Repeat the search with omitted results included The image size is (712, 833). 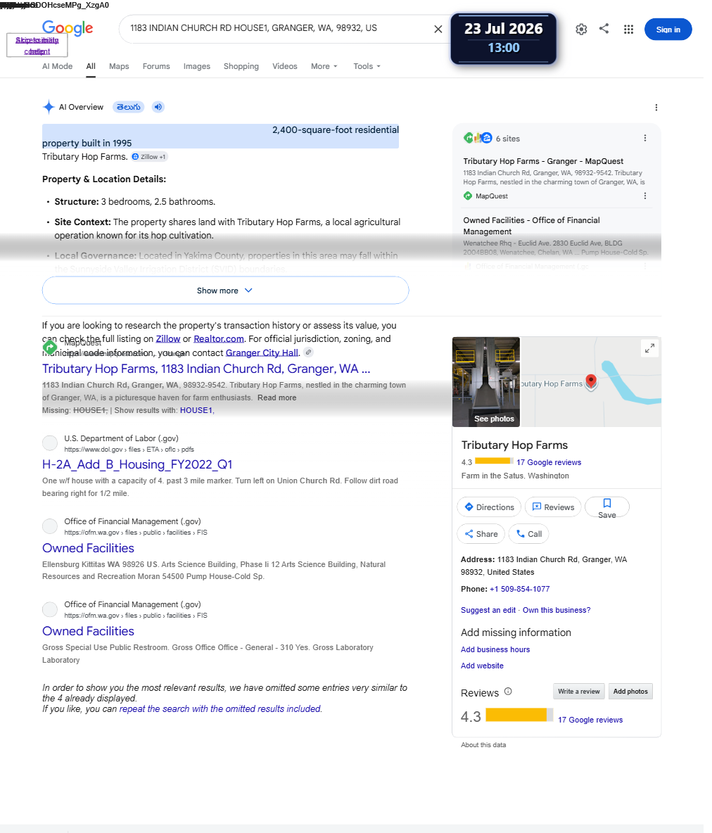tap(220, 708)
